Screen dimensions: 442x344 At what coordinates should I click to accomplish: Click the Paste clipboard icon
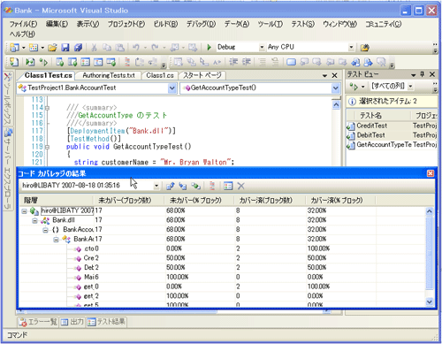119,48
